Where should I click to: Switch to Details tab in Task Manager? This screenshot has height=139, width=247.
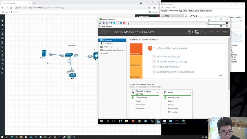tap(202, 11)
